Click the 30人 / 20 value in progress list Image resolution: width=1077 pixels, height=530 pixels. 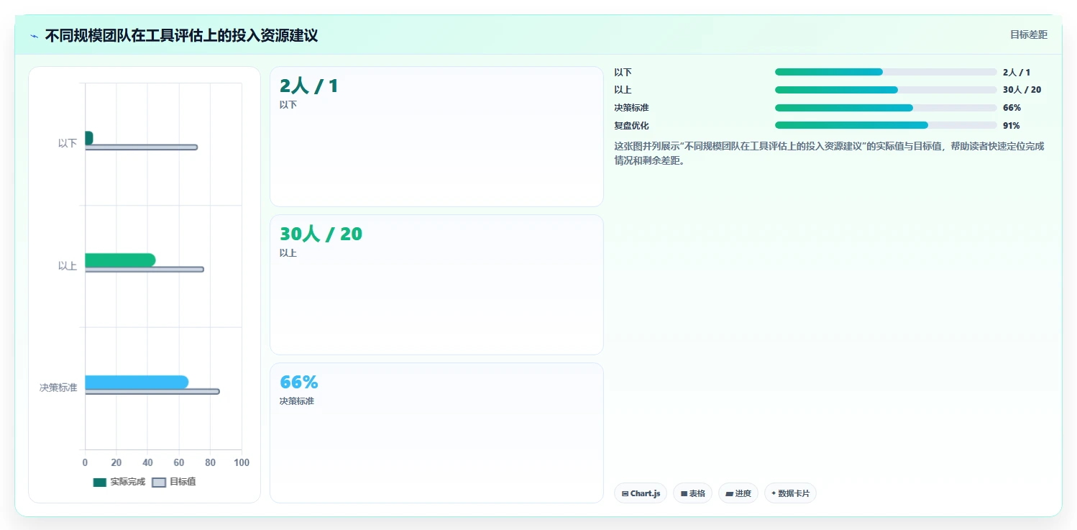1022,90
